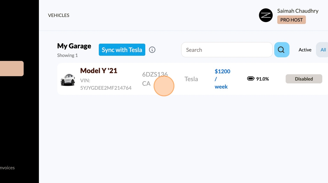Select the 6DZS136 license plate text

point(155,75)
